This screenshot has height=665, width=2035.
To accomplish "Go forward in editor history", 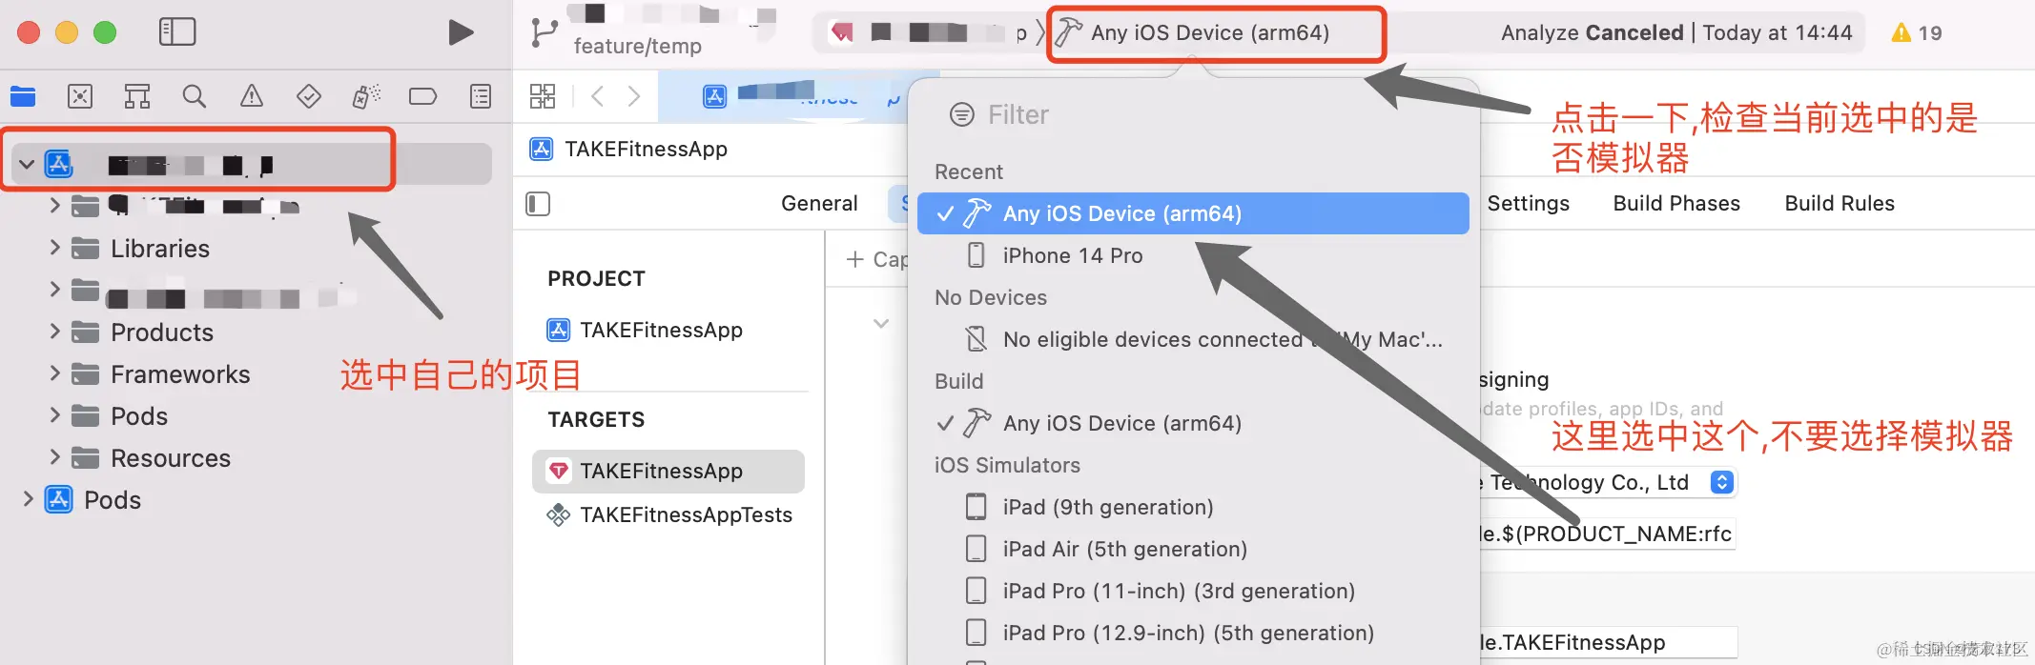I will [634, 96].
